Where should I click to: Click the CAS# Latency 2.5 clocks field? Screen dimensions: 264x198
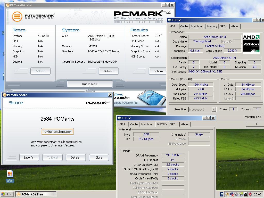pos(173,164)
